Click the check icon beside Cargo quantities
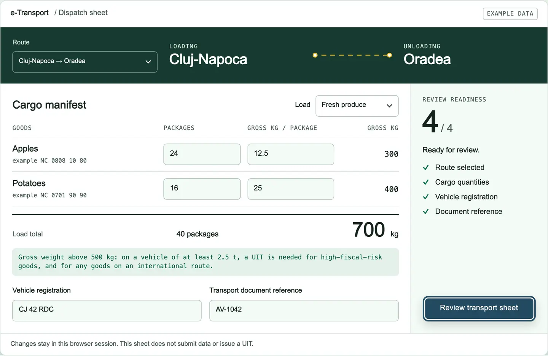 426,182
